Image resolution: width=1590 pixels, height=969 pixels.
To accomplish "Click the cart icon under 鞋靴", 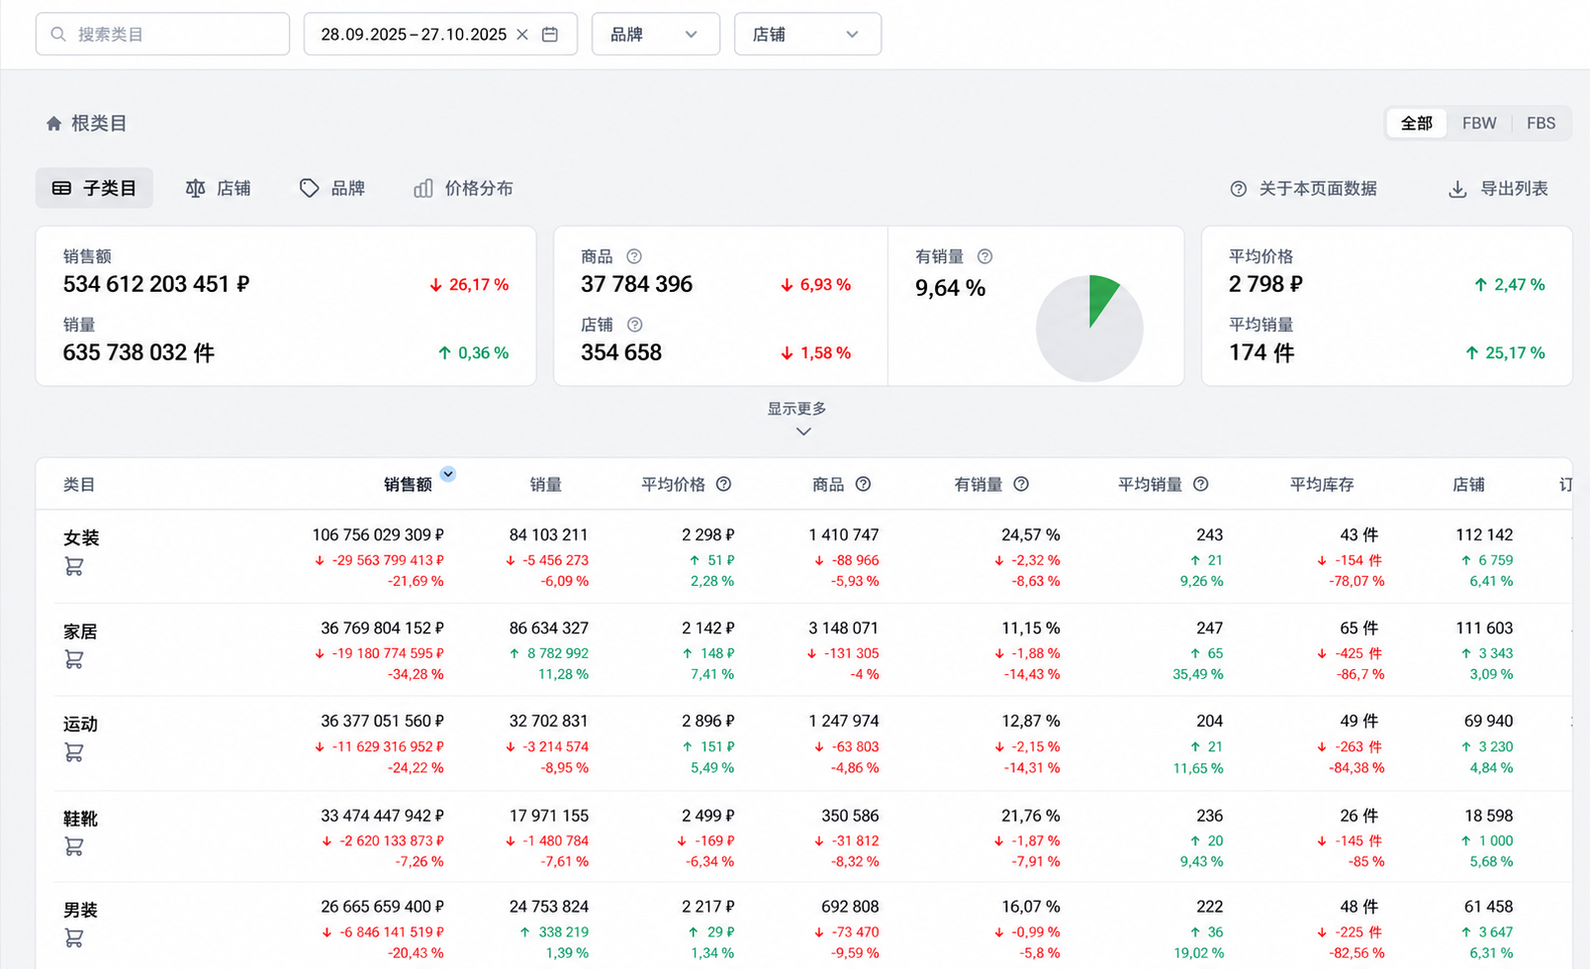I will click(x=74, y=846).
